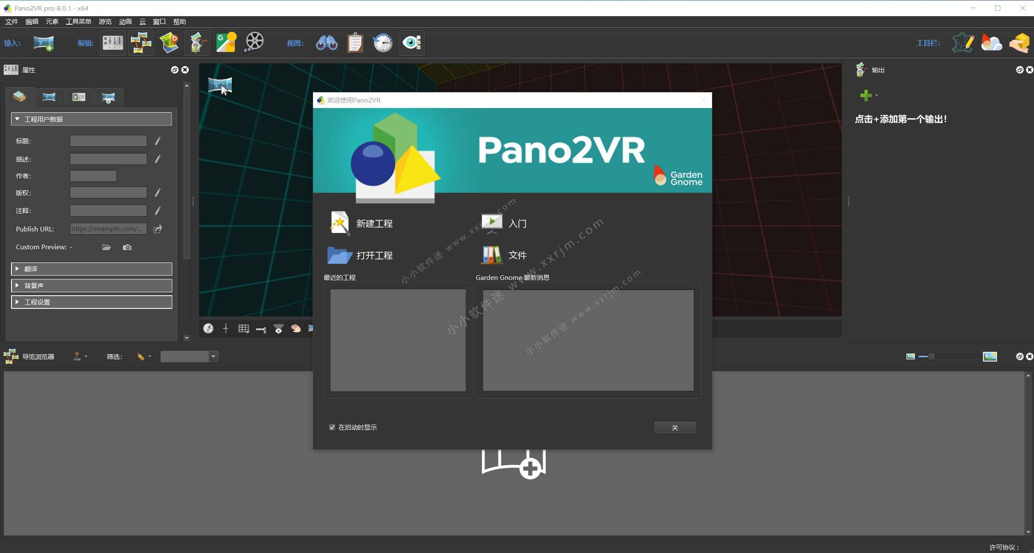Screen dimensions: 1034x553
Task: Open Skin Editor pencil icon
Action: point(963,43)
